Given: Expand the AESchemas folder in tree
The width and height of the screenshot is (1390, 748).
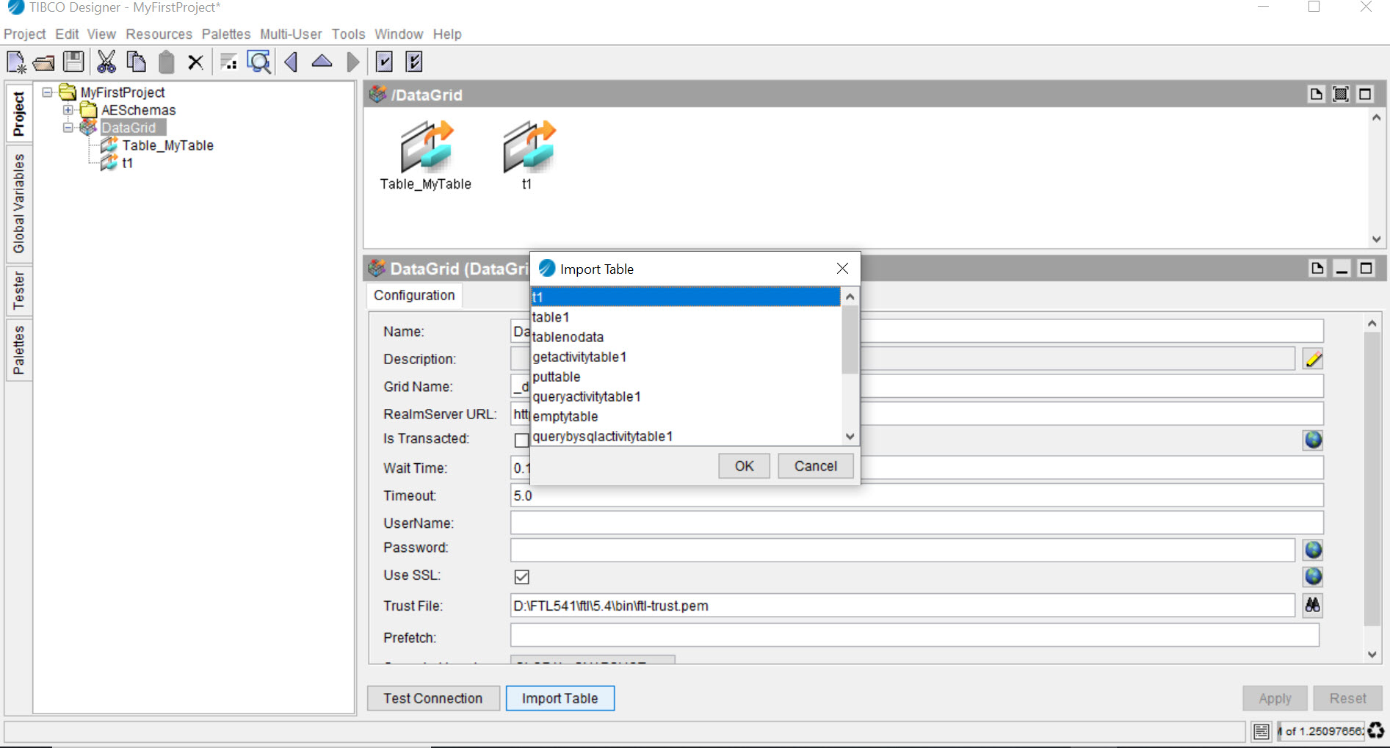Looking at the screenshot, I should pyautogui.click(x=68, y=110).
